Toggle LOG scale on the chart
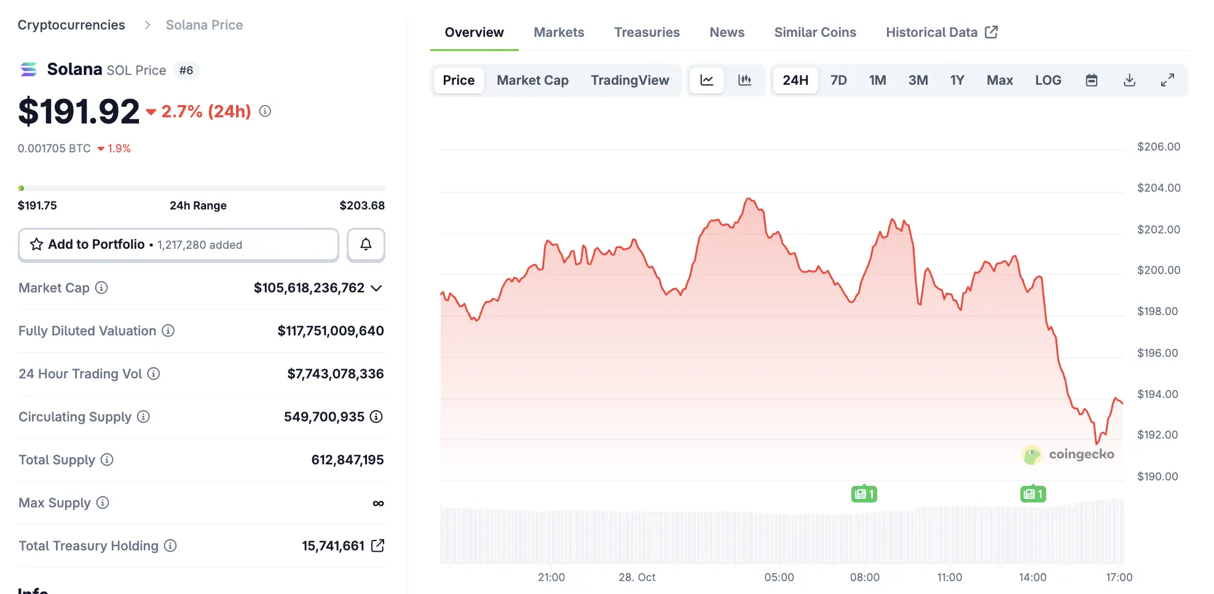Image resolution: width=1214 pixels, height=594 pixels. tap(1049, 80)
